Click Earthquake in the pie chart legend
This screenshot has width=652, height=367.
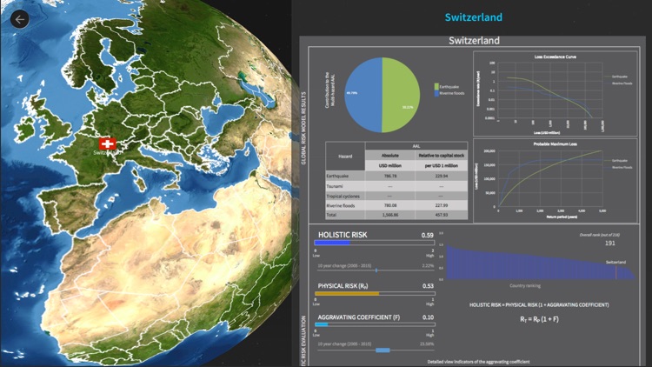click(447, 87)
